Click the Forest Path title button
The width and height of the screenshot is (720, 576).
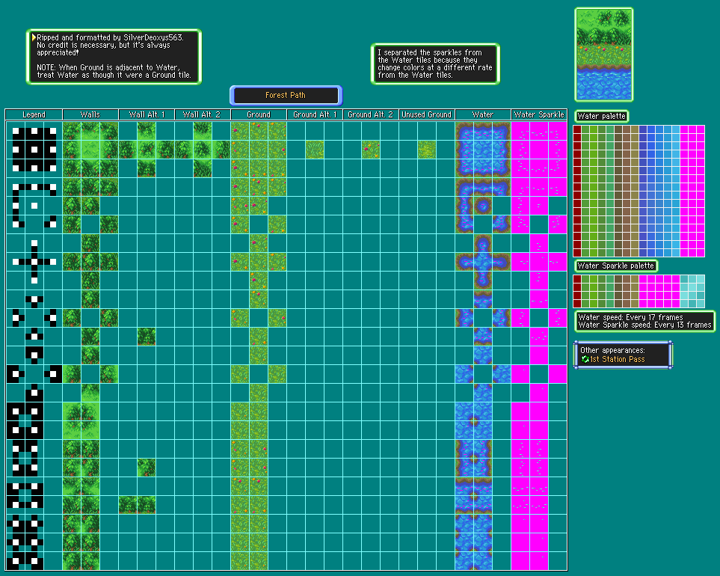[286, 96]
